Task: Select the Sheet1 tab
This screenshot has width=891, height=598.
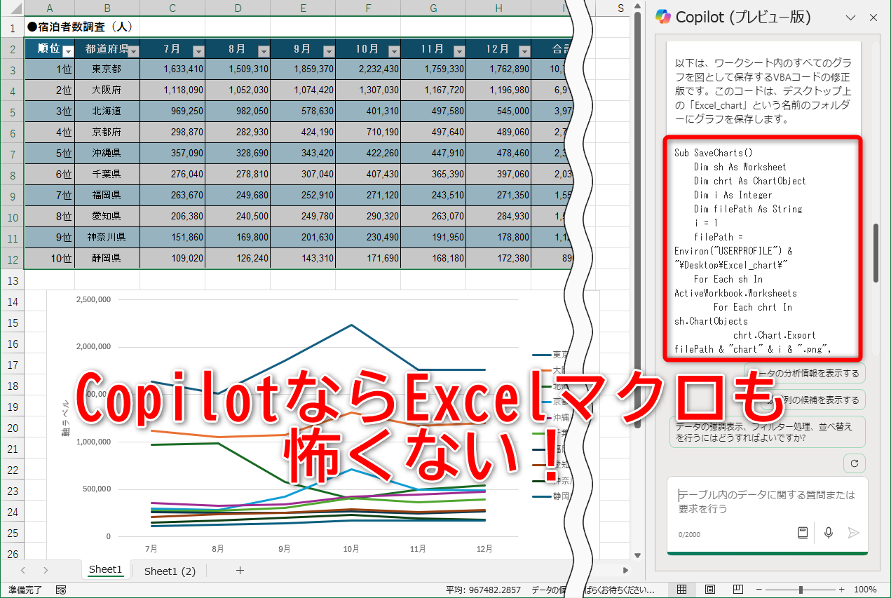Action: [x=105, y=570]
